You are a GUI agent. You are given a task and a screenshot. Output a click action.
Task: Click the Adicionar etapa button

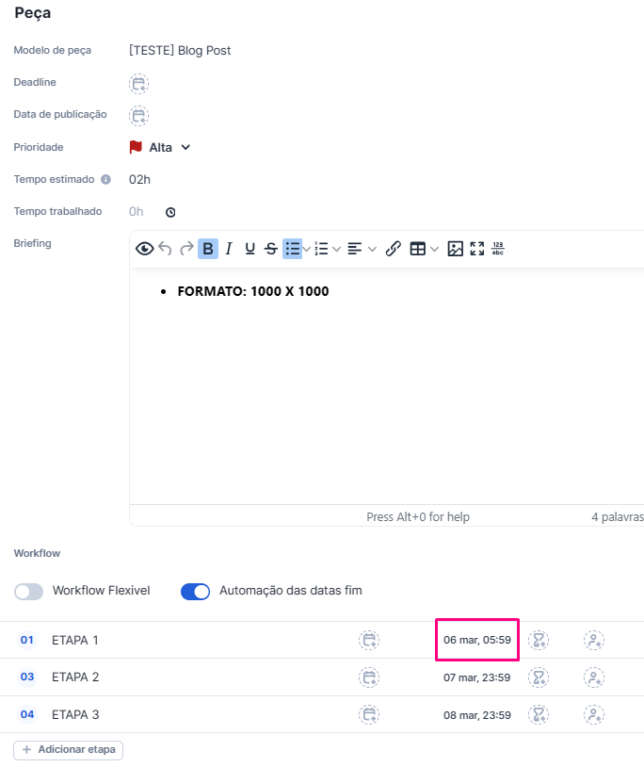click(x=69, y=750)
